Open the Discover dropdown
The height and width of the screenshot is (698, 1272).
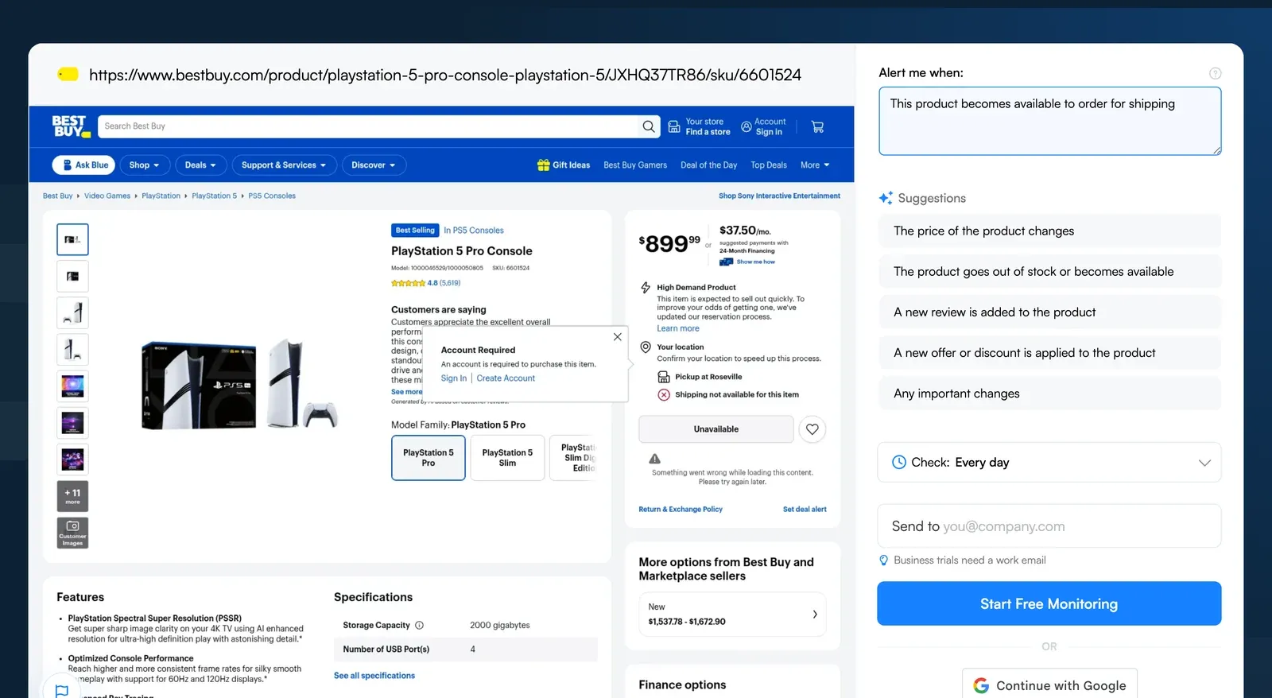[374, 165]
